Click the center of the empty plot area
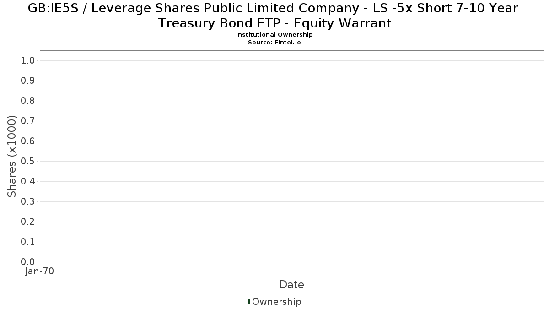 click(291, 156)
